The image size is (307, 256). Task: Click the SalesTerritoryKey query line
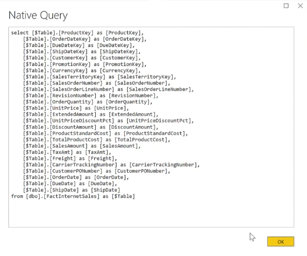coord(99,77)
